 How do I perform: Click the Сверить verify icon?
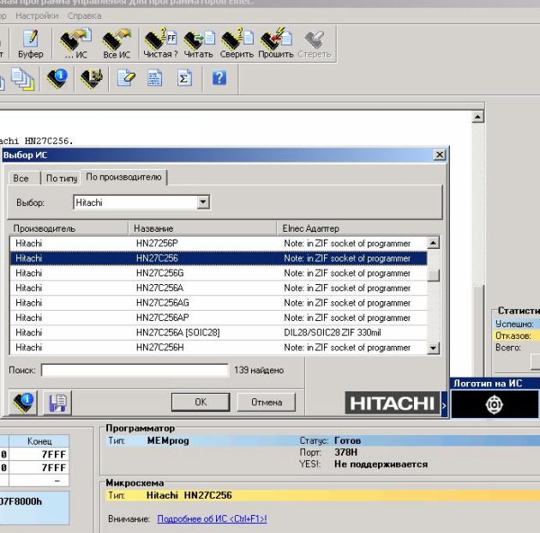point(237,43)
